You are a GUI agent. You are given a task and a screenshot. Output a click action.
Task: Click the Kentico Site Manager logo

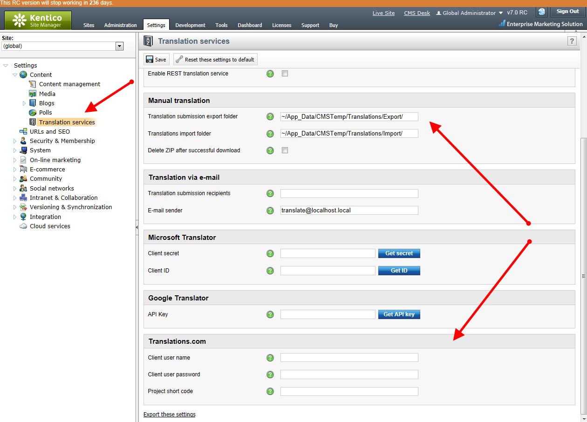click(38, 20)
